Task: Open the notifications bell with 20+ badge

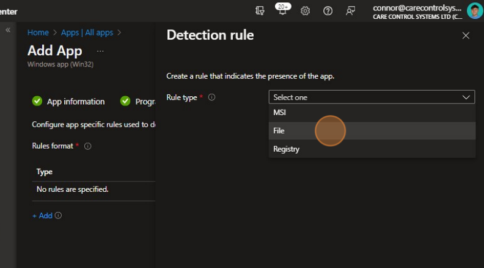Action: [282, 11]
